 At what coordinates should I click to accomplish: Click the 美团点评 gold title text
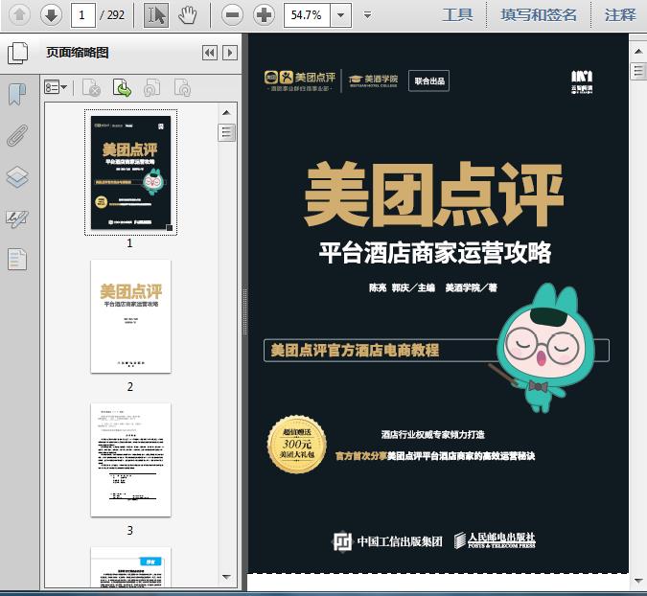(x=434, y=195)
